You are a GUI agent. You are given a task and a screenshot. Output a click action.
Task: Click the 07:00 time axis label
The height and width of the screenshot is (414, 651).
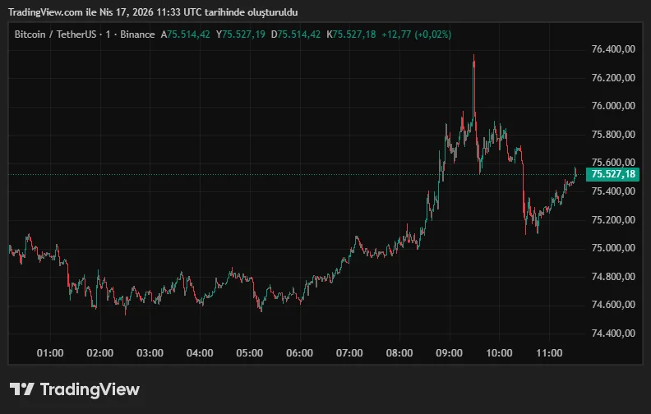click(x=349, y=353)
